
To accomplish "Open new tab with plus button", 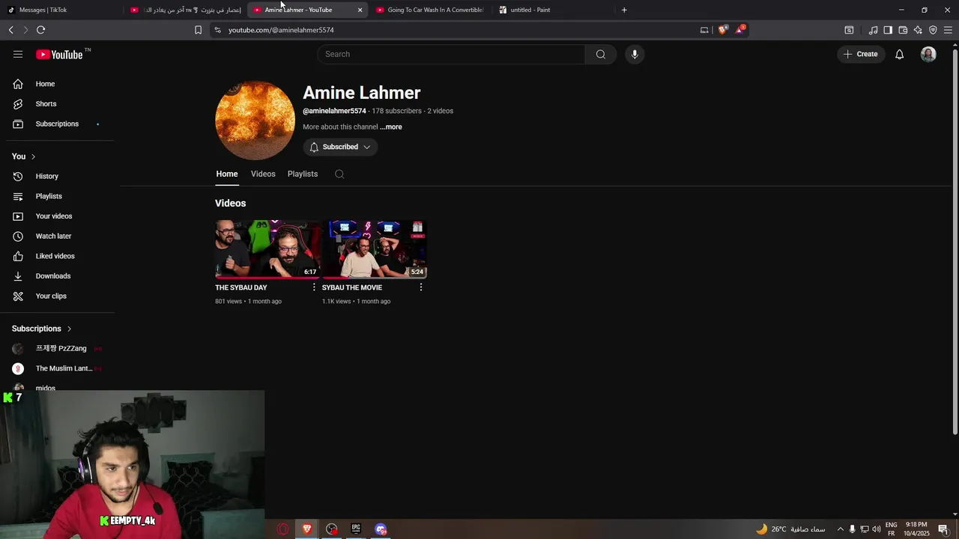I will [624, 10].
